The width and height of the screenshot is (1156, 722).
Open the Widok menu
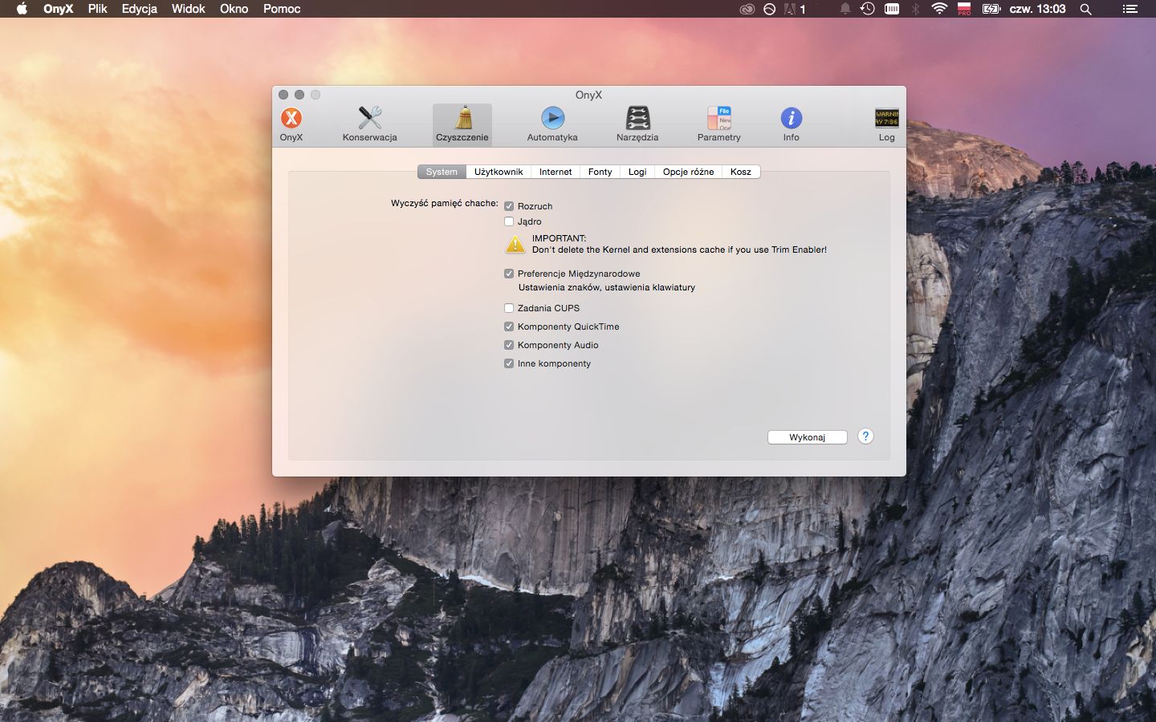[x=189, y=9]
